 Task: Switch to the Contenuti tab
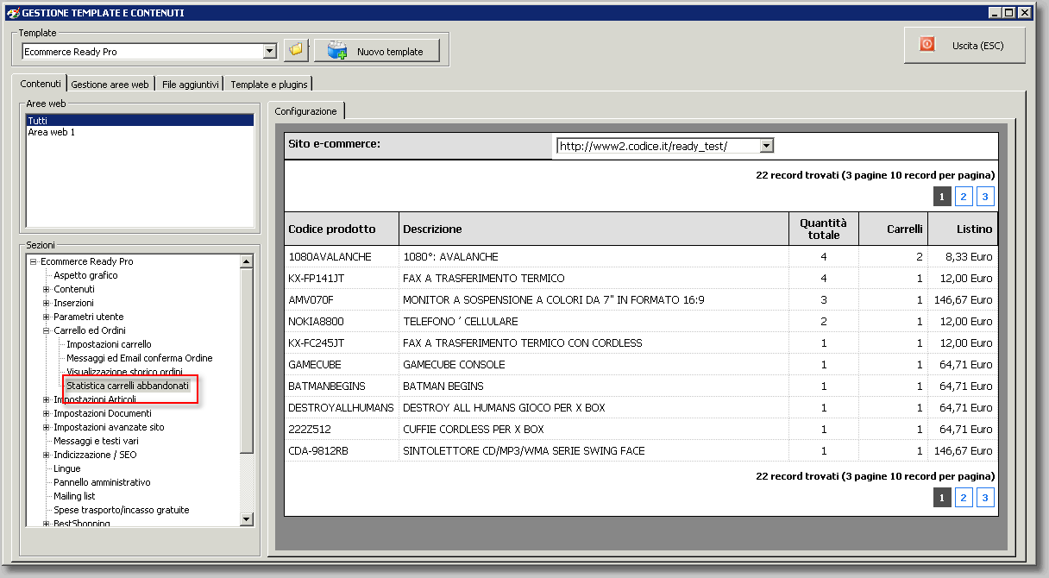41,84
